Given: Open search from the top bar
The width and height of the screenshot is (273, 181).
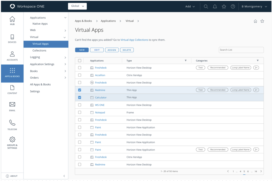Looking at the screenshot, I should click(206, 6).
